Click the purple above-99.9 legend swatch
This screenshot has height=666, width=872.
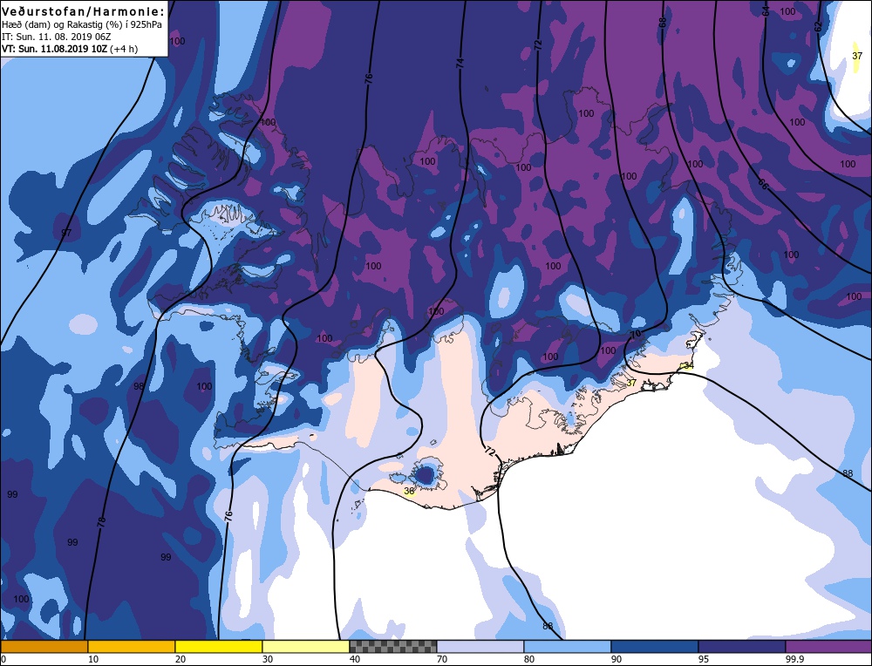coord(828,646)
